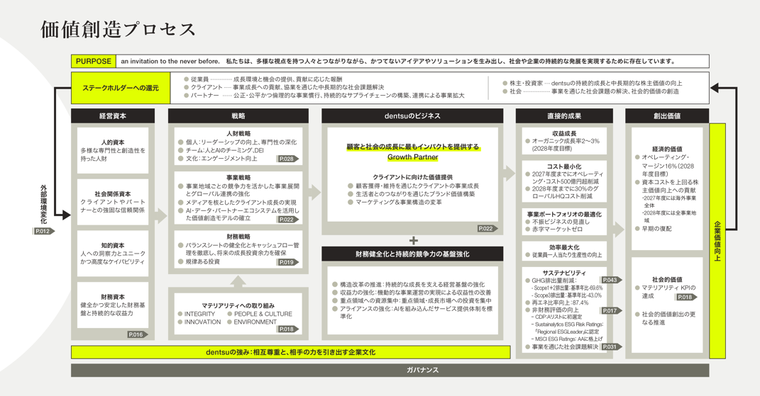Select the 人的資本 card heading
This screenshot has height=396, width=760.
[113, 142]
